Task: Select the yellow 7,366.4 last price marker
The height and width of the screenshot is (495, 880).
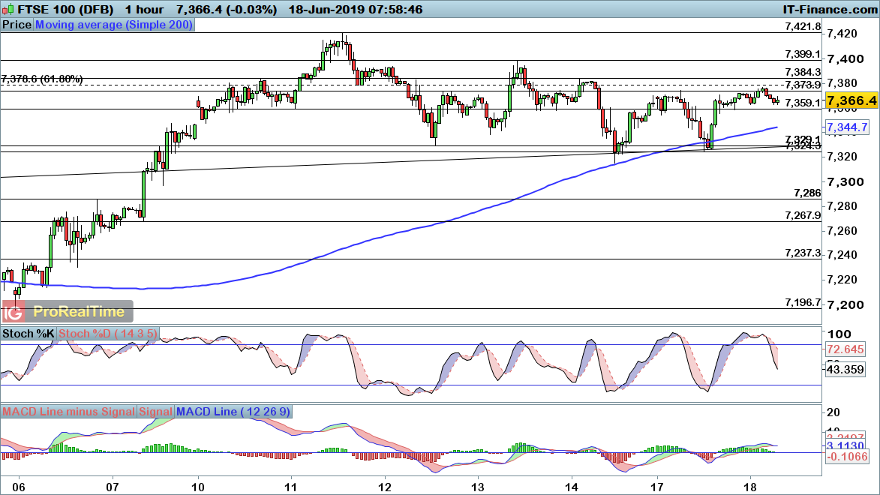Action: [851, 100]
